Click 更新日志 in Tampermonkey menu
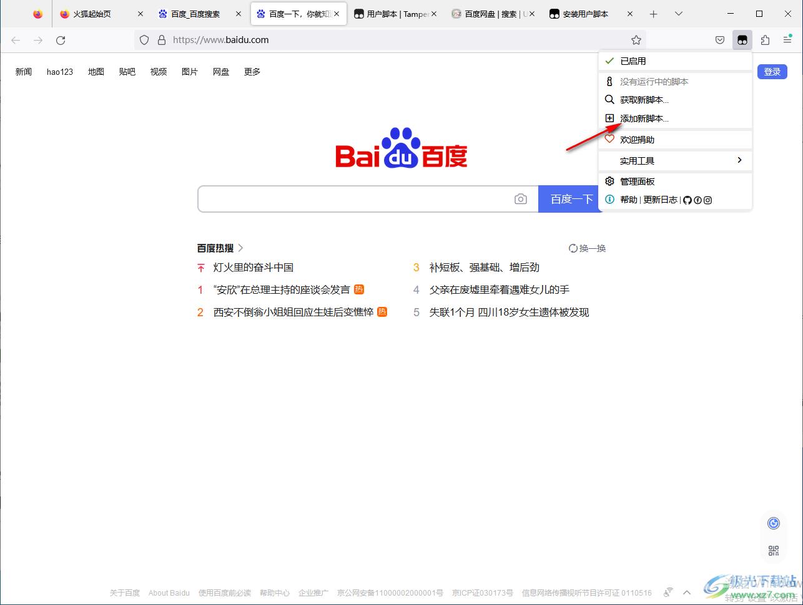 [x=660, y=200]
